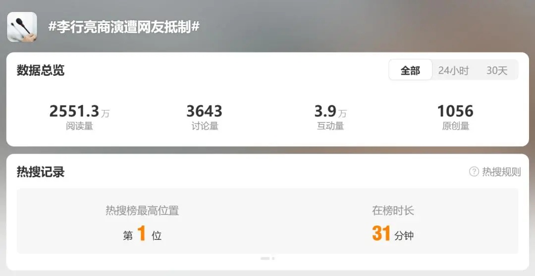Switch to the 30天 tab

[497, 71]
